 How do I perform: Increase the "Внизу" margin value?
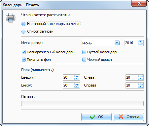(77, 84)
